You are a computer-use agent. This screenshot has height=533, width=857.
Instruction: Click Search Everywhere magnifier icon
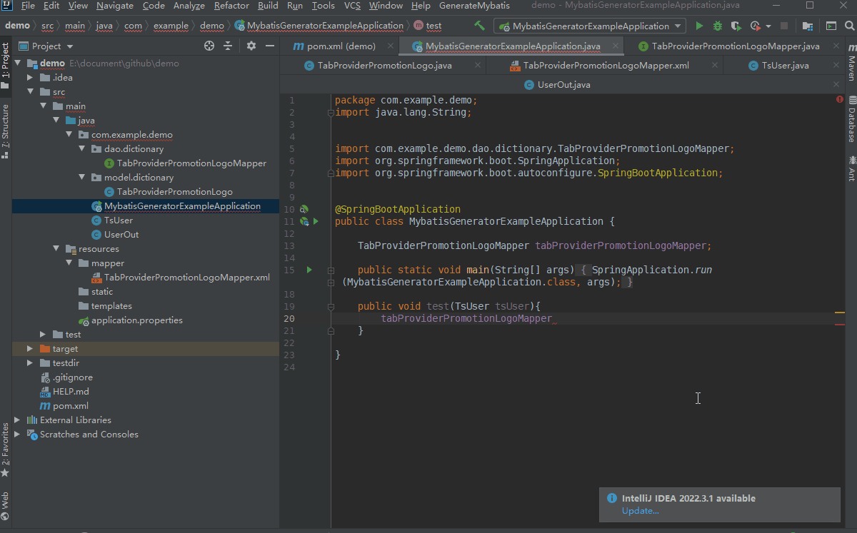click(849, 26)
